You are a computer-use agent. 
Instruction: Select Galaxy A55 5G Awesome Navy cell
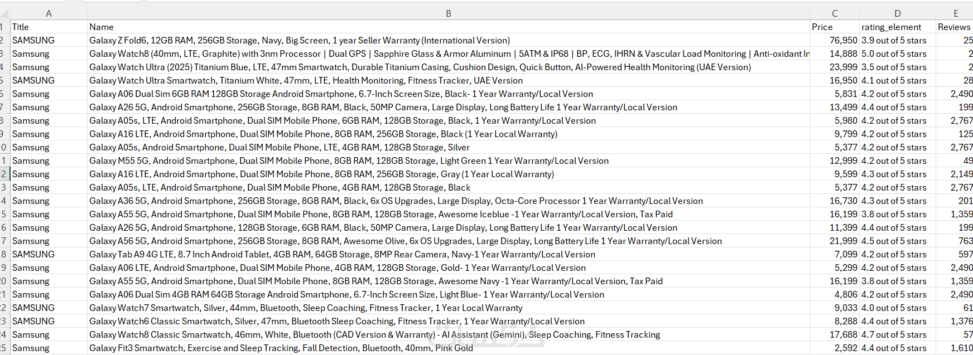[449, 281]
